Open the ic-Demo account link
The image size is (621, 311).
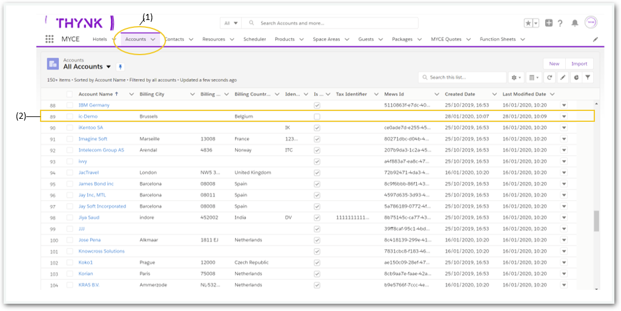[x=88, y=116]
